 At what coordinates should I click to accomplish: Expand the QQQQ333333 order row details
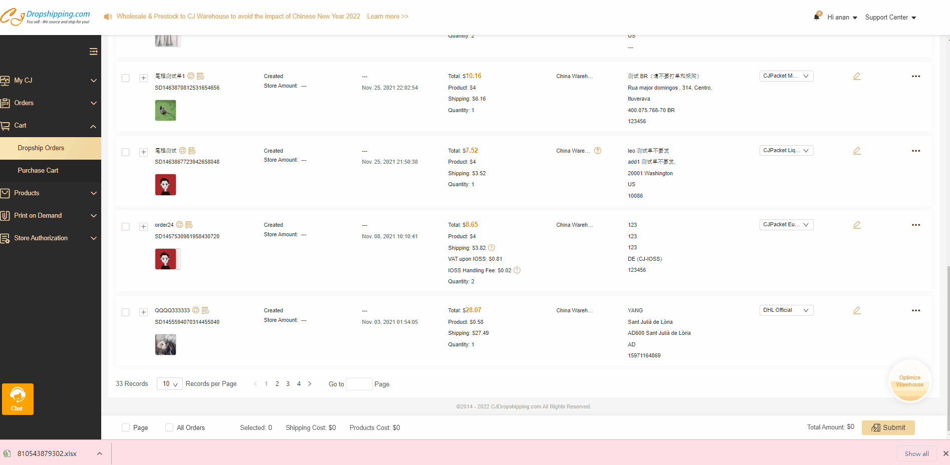click(143, 312)
